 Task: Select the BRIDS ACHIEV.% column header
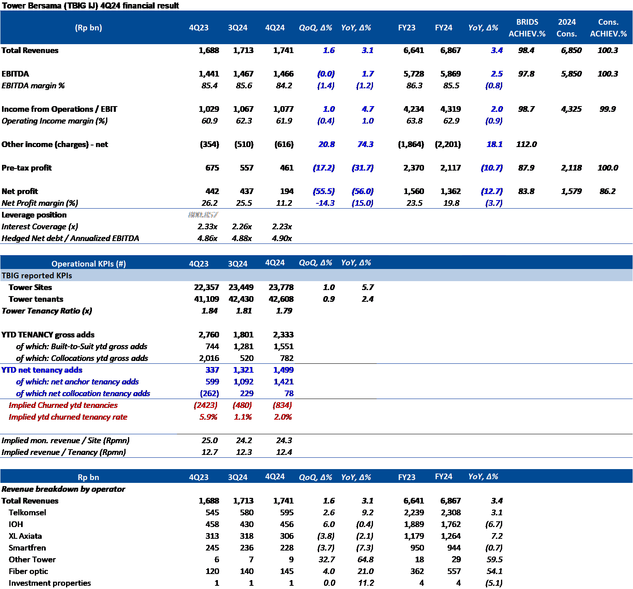tap(527, 28)
